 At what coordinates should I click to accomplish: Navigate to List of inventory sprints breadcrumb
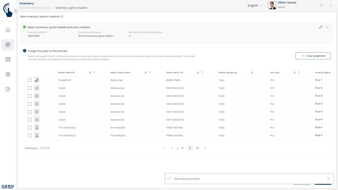[35, 8]
